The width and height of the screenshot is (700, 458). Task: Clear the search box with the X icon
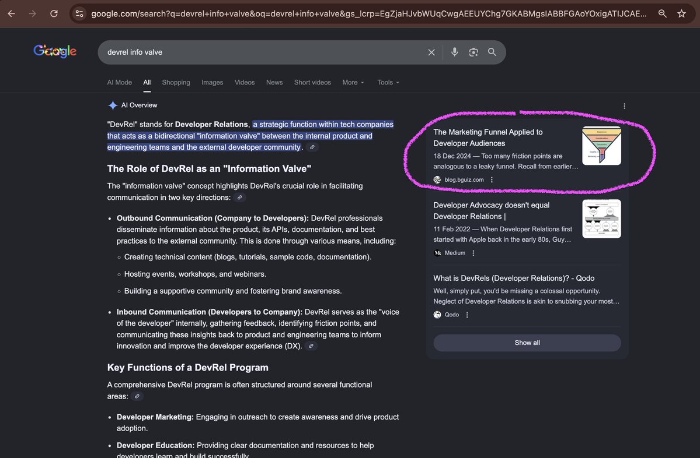coord(431,52)
